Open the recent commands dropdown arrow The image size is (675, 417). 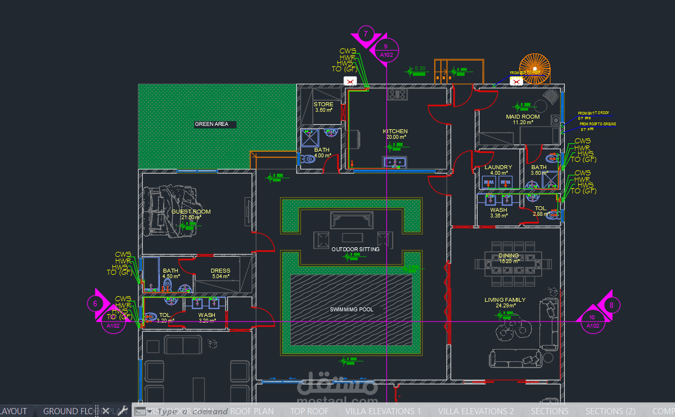pos(150,411)
